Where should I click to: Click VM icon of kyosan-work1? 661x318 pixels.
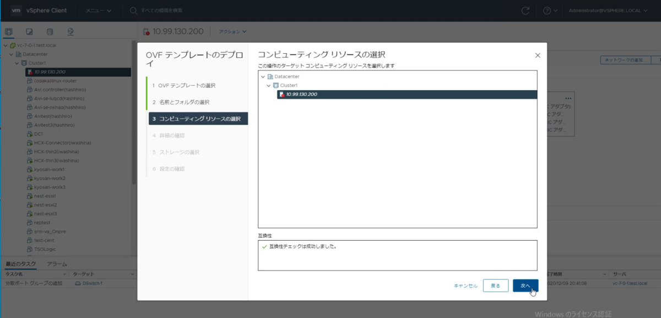pyautogui.click(x=30, y=169)
